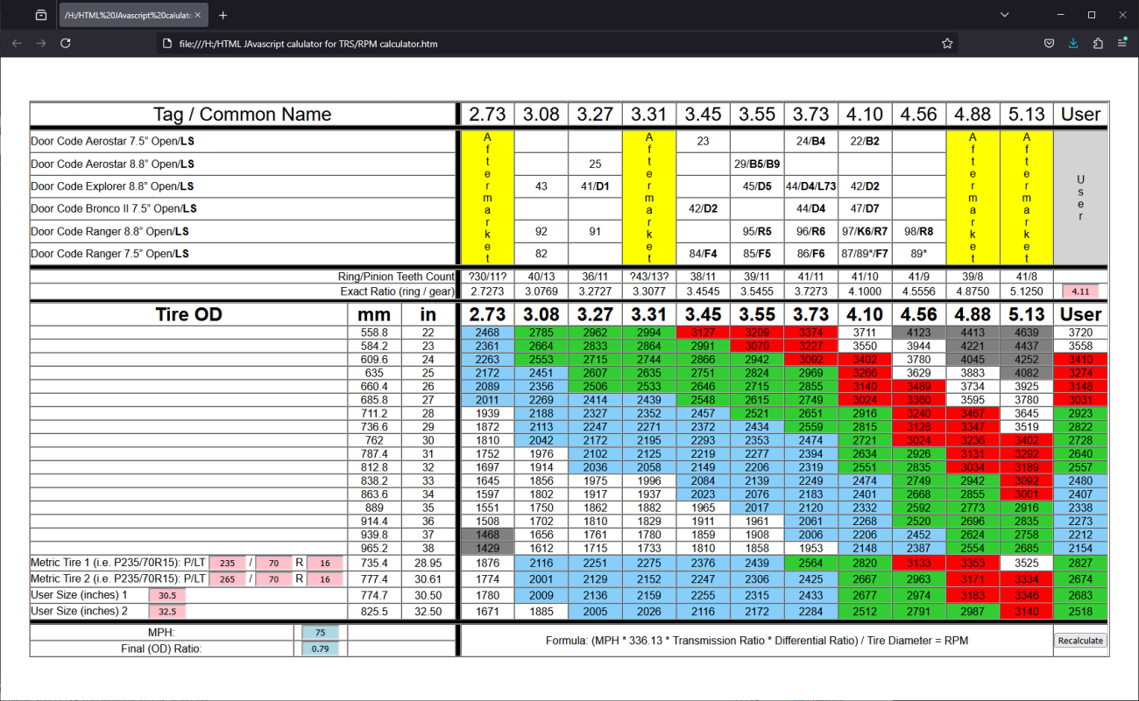Click the browser Back arrow
Image resolution: width=1139 pixels, height=701 pixels.
click(x=18, y=43)
